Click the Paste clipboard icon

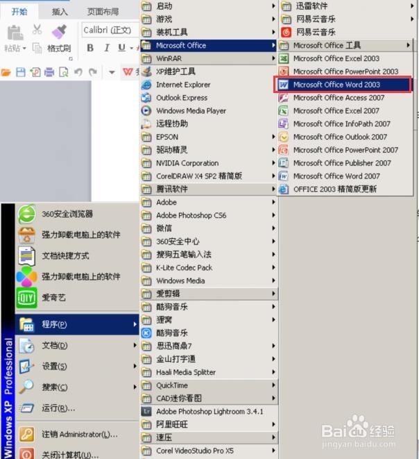tap(15, 33)
